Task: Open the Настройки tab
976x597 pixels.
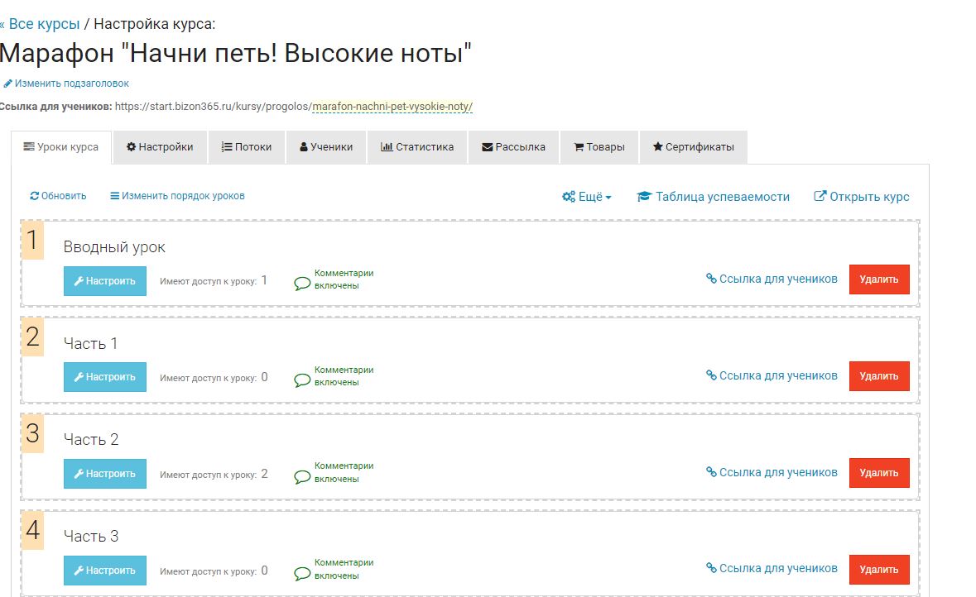Action: pos(160,147)
